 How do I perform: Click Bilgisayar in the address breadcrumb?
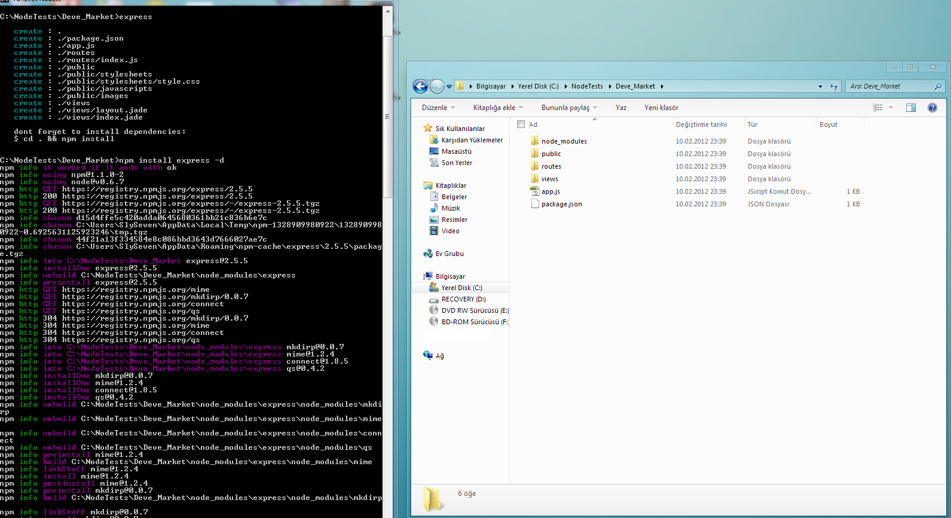pyautogui.click(x=491, y=87)
